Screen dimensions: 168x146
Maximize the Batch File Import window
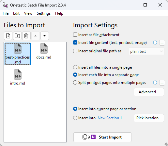145,5
